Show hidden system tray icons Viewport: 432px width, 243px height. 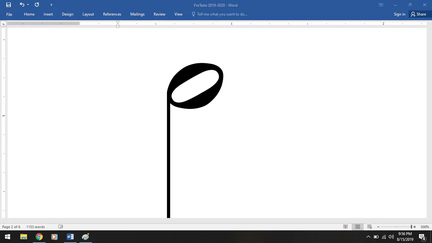click(x=368, y=237)
